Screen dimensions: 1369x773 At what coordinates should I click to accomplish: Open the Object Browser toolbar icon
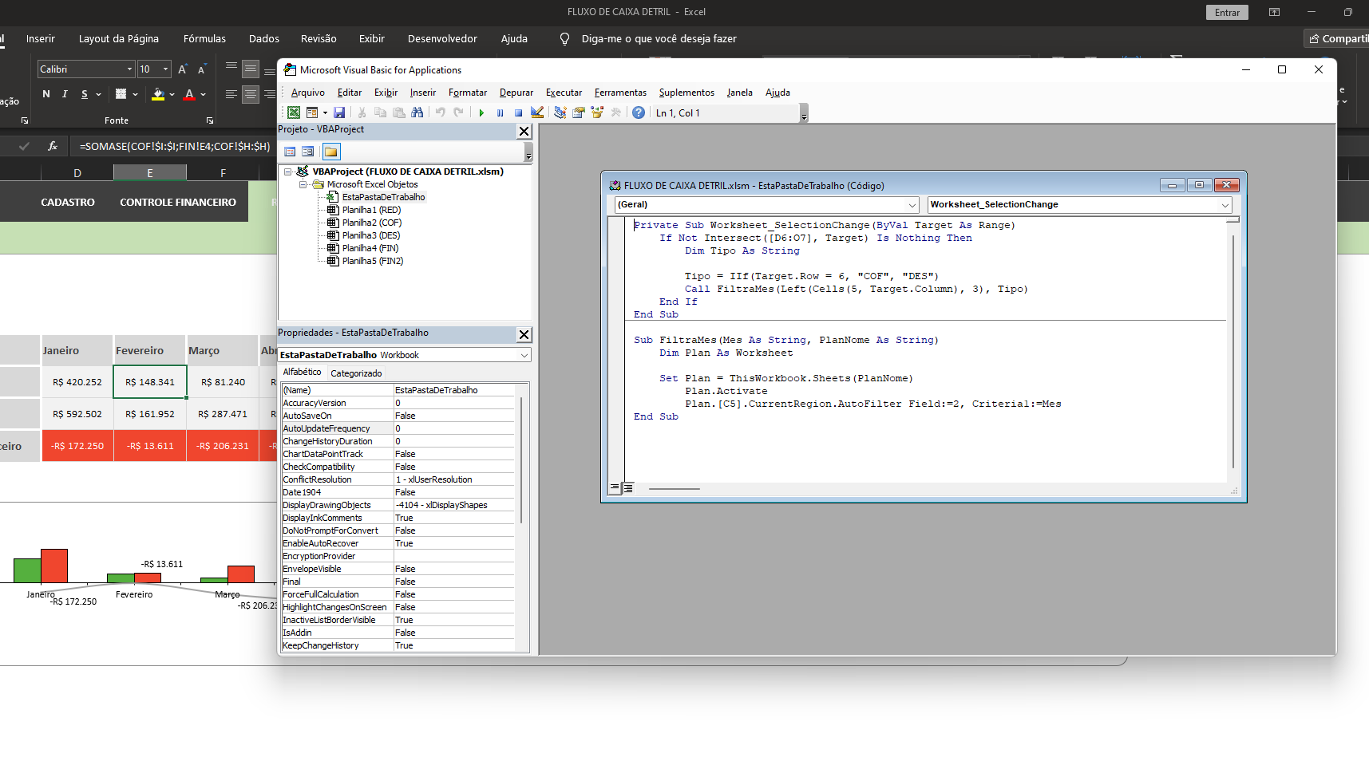(x=597, y=112)
